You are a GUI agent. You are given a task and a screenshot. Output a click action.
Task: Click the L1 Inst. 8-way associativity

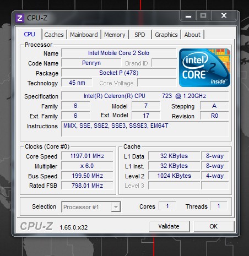[215, 166]
